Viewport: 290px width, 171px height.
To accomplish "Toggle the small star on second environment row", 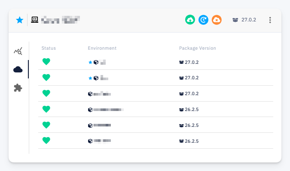I will pyautogui.click(x=90, y=78).
